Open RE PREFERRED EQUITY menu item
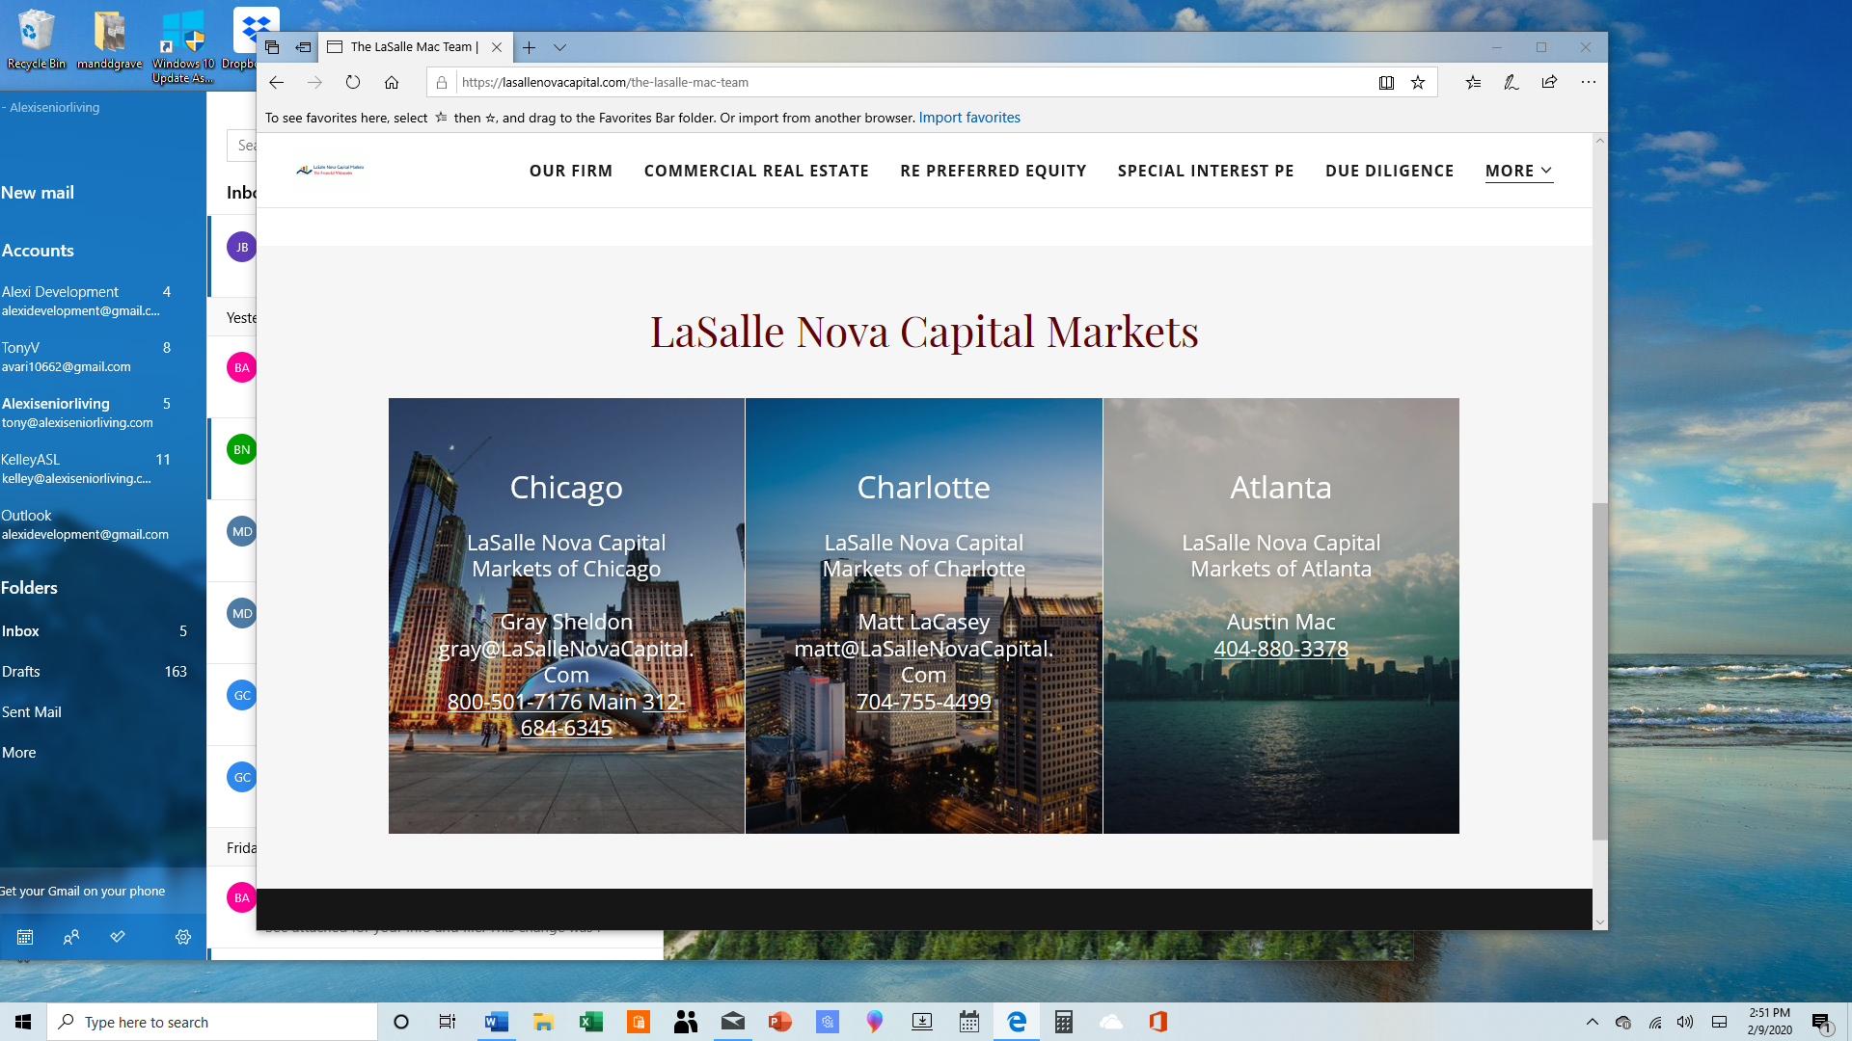This screenshot has width=1852, height=1041. (x=994, y=171)
